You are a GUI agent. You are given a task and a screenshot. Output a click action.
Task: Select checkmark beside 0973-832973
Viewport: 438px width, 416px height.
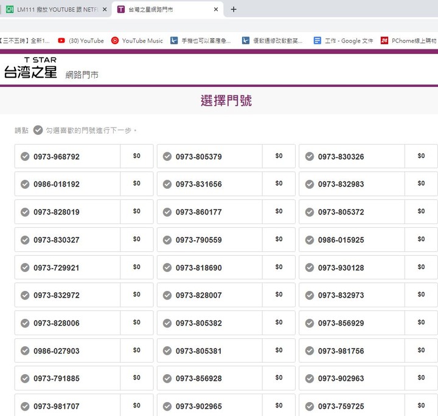pyautogui.click(x=310, y=295)
